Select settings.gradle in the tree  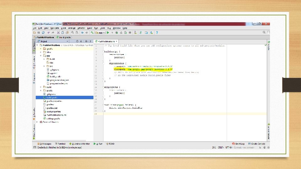click(x=53, y=118)
